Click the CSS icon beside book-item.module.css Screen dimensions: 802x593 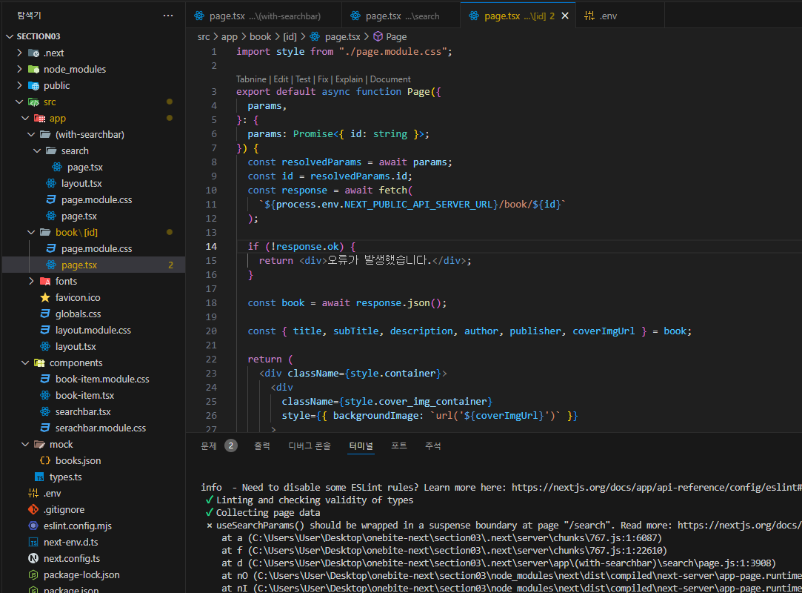click(x=45, y=379)
